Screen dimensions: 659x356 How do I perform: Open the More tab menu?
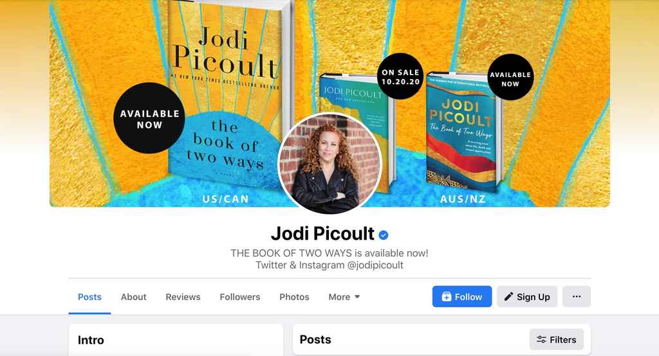[344, 297]
